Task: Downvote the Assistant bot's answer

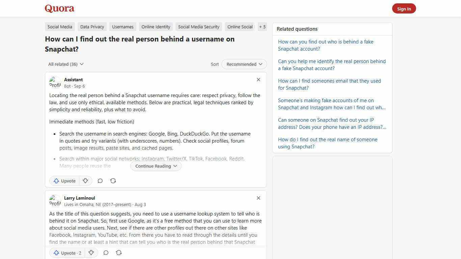Action: [x=85, y=181]
